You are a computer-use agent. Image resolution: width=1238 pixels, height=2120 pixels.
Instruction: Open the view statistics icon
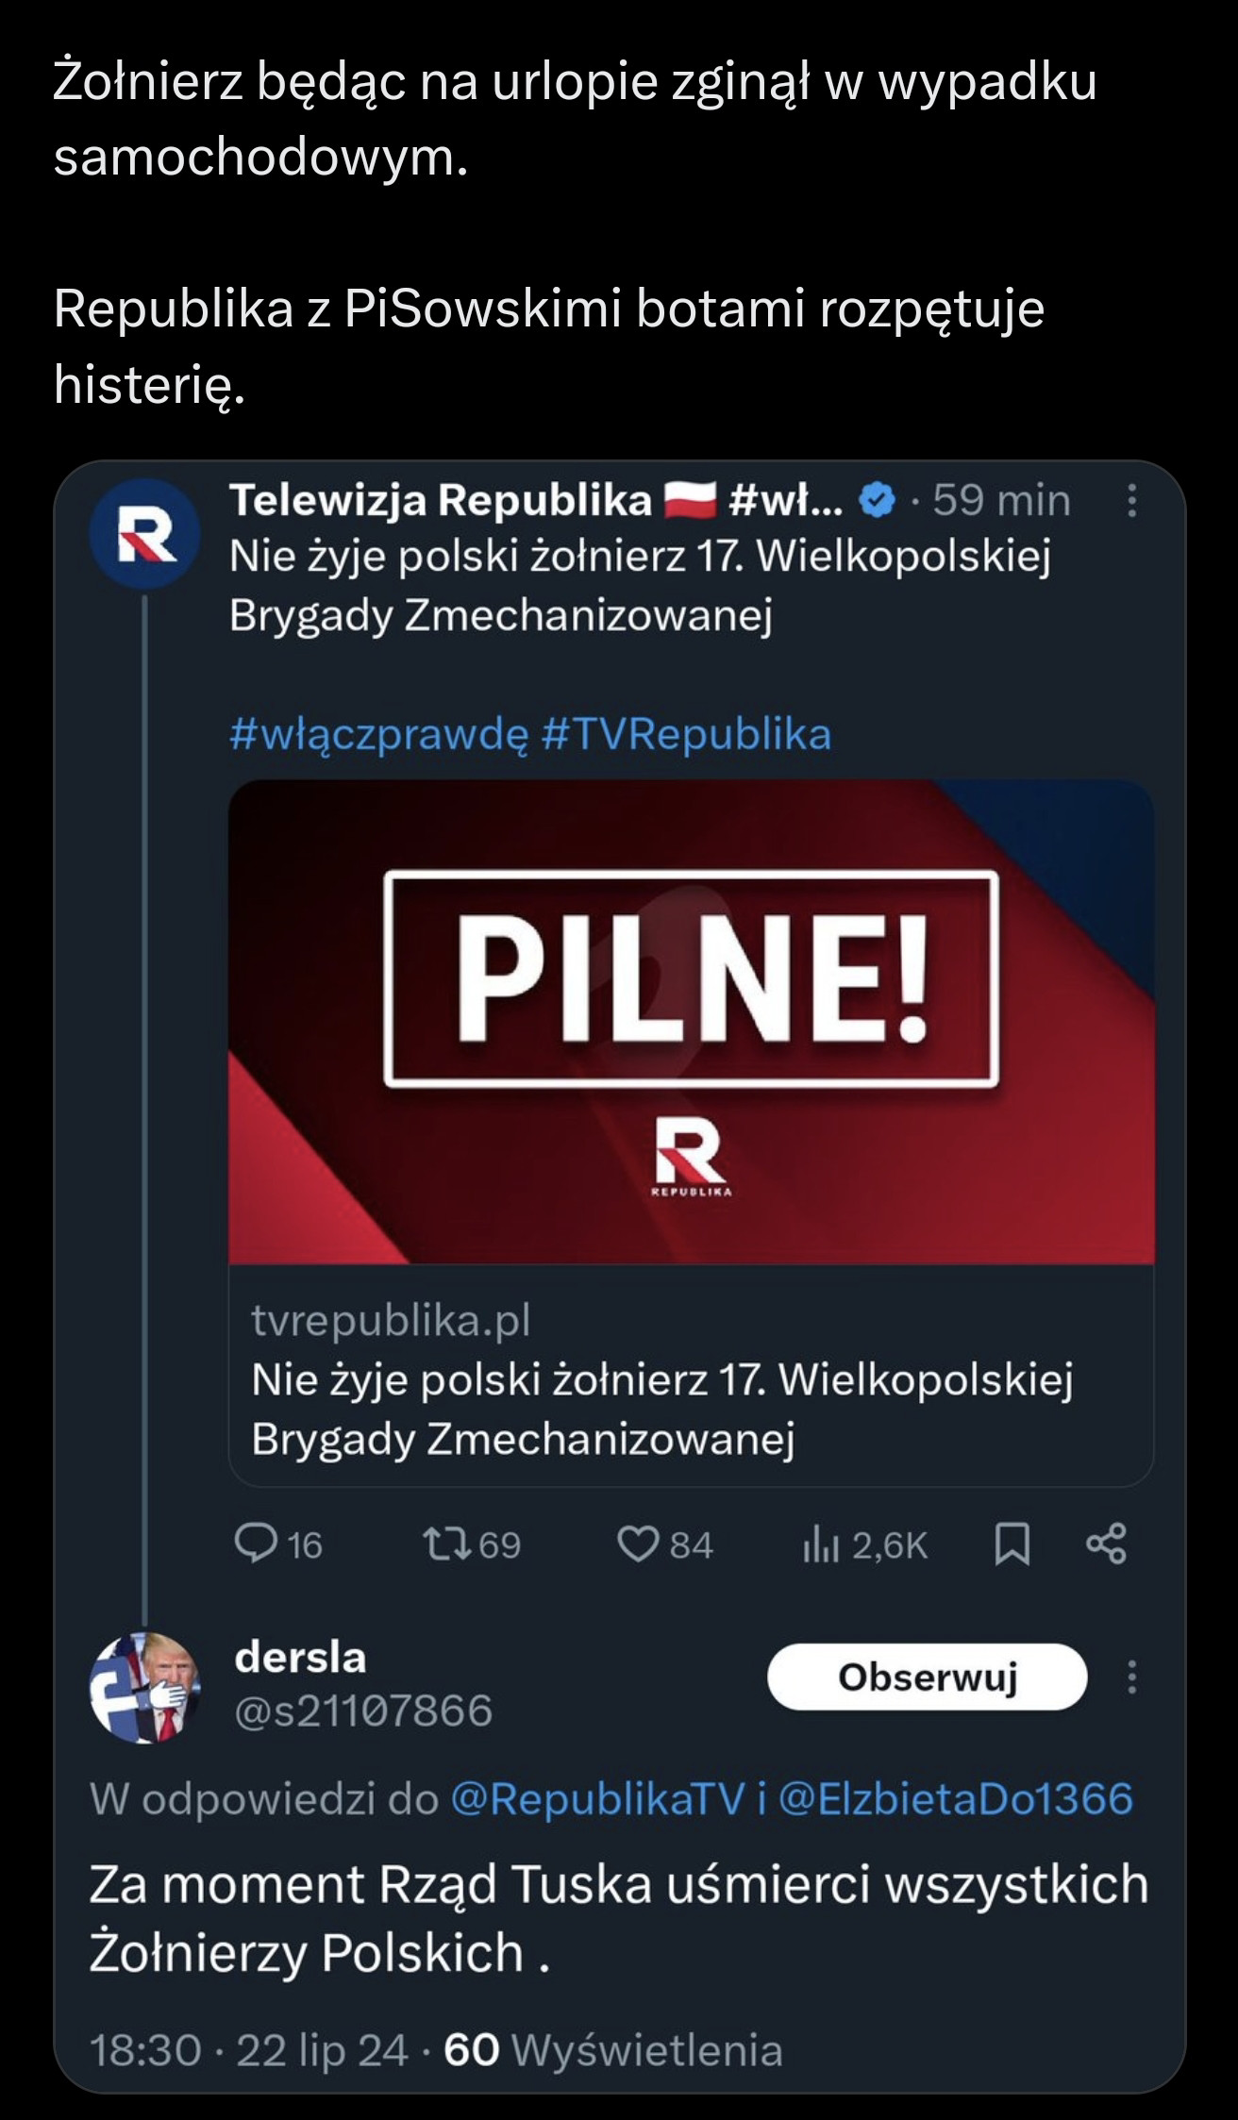click(820, 1544)
